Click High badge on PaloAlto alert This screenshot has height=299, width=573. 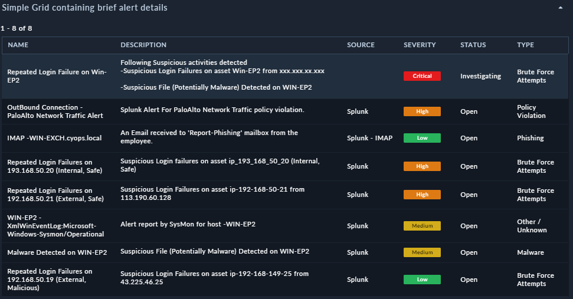point(422,111)
